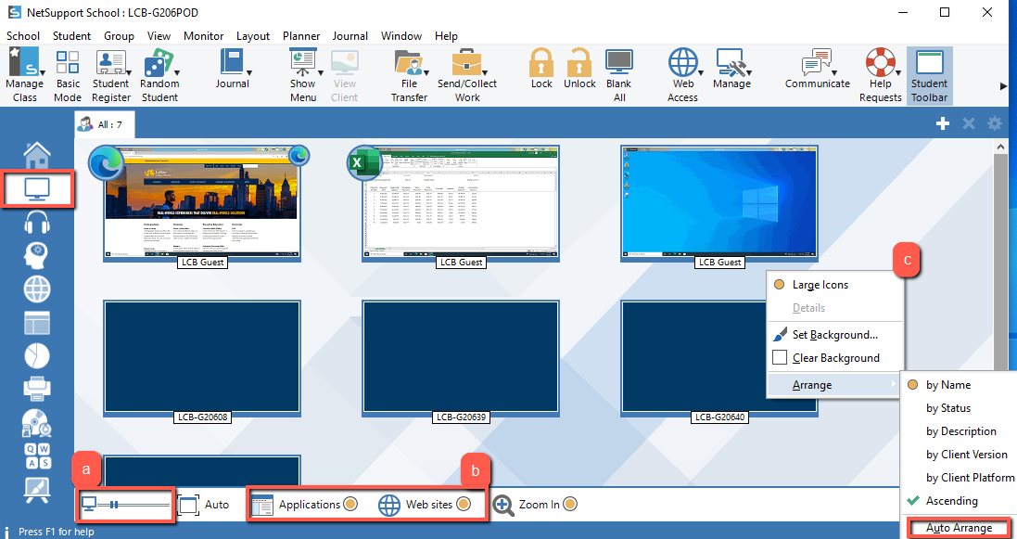Screen dimensions: 1017x539
Task: Expand Communicate dropdown arrow
Action: [x=835, y=72]
